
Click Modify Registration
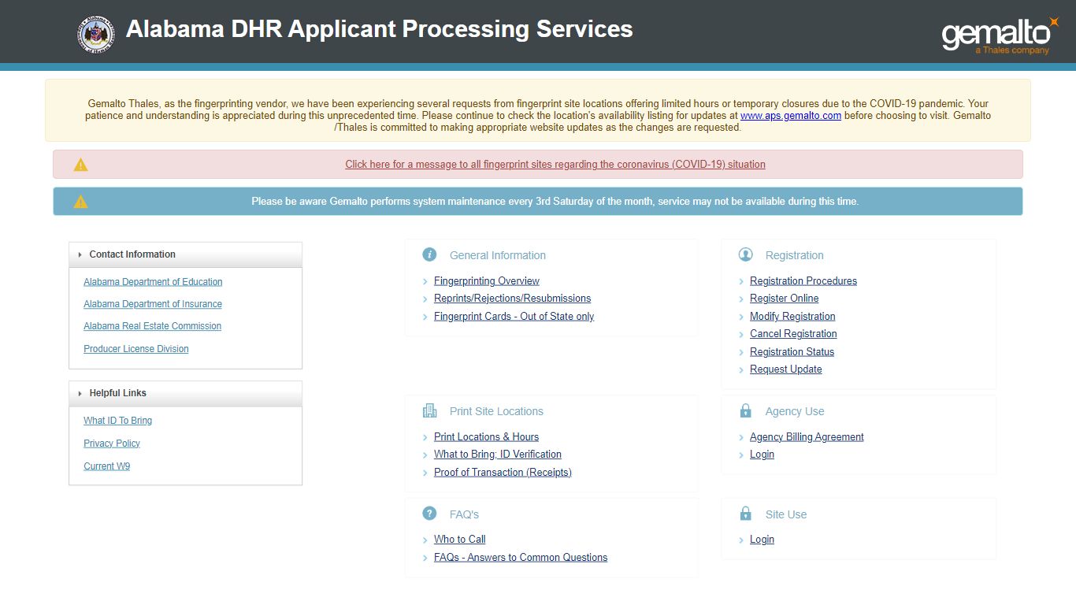(792, 317)
